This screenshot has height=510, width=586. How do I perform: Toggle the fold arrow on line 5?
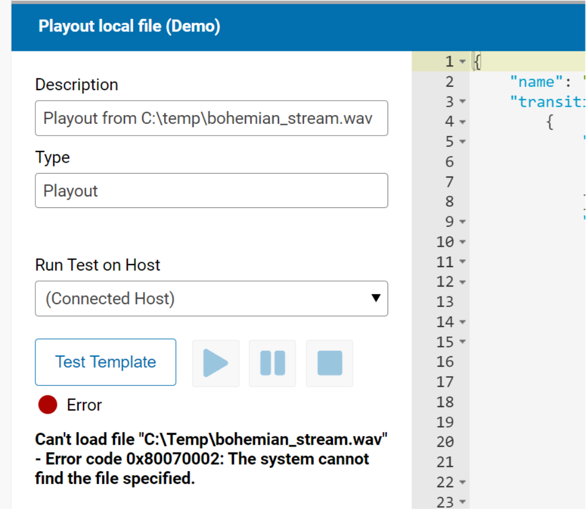[x=463, y=142]
